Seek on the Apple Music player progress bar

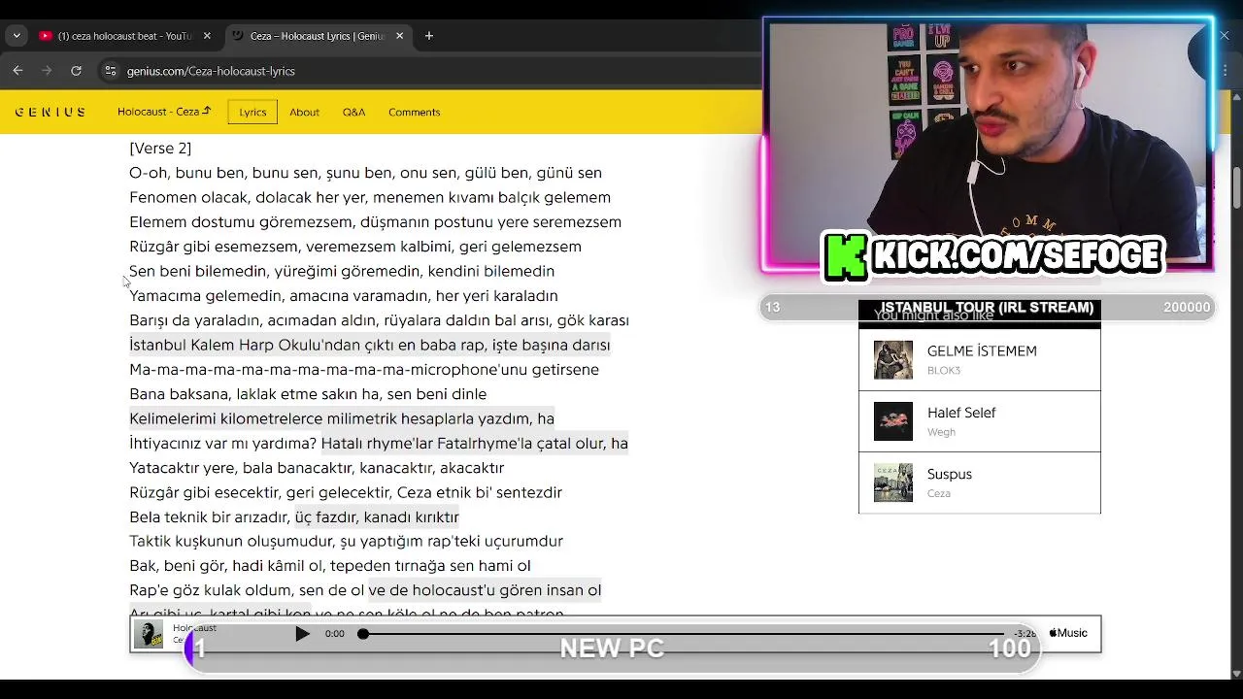684,634
